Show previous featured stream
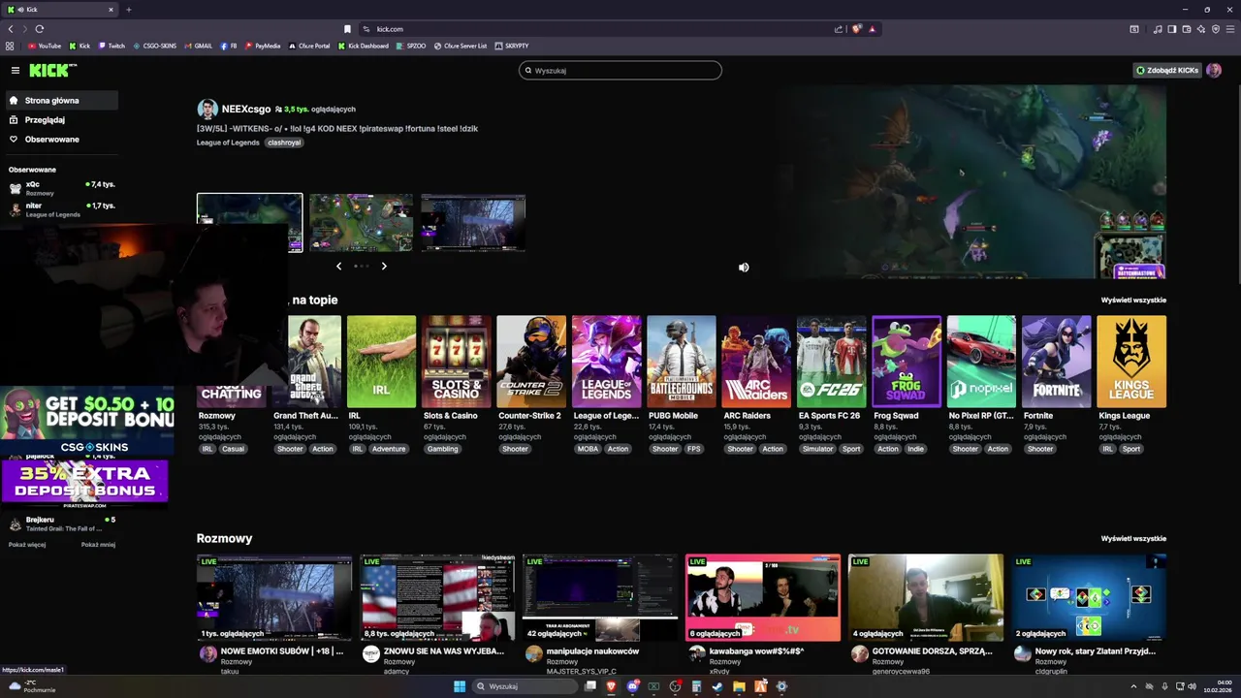Image resolution: width=1241 pixels, height=698 pixels. [338, 266]
